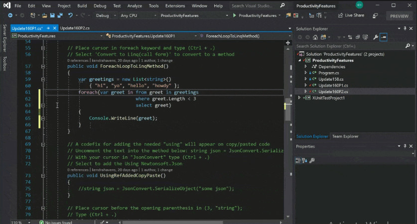Toggle auto-hide pin on Solution Explorer panel
This screenshot has width=417, height=224.
405,28
